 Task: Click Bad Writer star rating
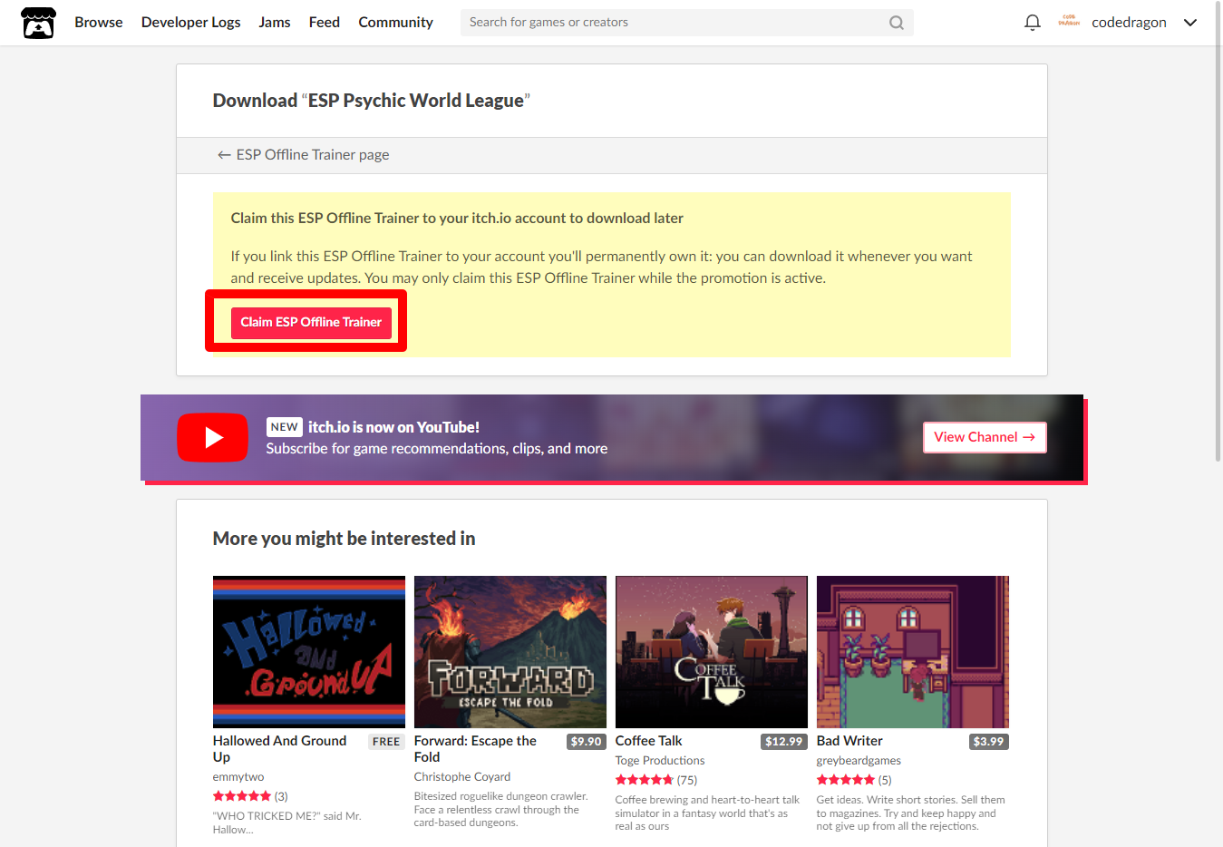(x=846, y=780)
